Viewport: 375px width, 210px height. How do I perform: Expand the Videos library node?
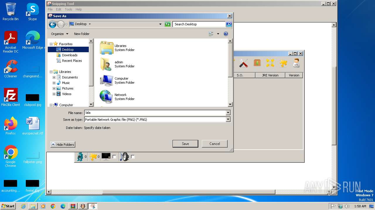click(54, 94)
